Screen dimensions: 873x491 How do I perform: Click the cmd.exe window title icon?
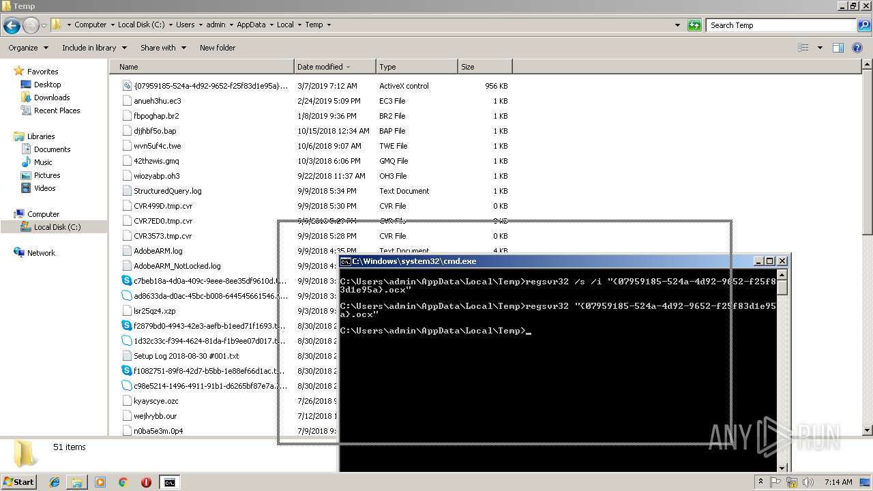(346, 261)
